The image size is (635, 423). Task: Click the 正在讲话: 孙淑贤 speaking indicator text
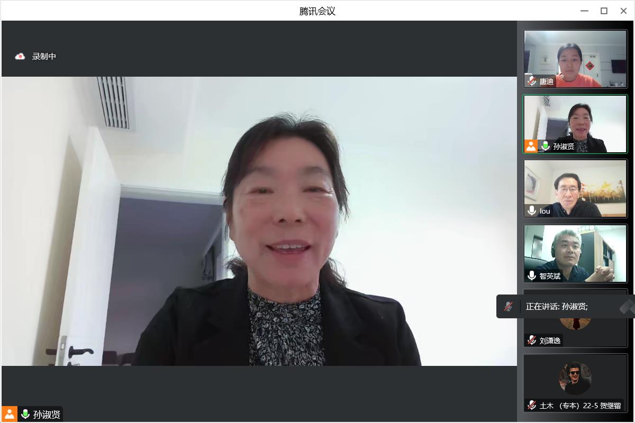coord(557,307)
